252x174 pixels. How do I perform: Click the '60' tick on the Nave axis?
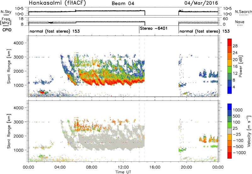(x=226, y=19)
